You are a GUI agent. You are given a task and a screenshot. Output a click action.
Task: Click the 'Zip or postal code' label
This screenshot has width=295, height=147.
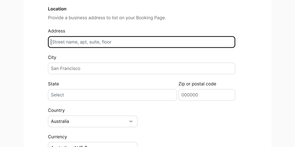[x=197, y=84]
